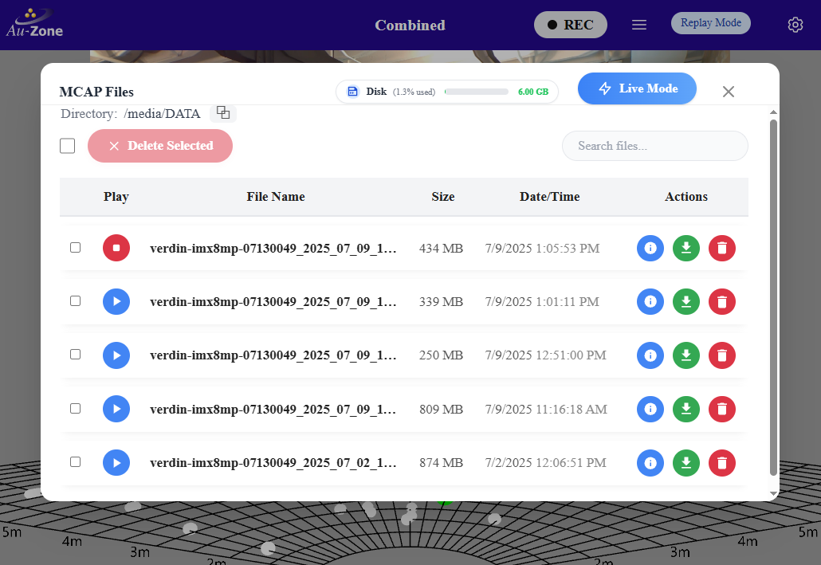The width and height of the screenshot is (821, 565).
Task: Click the Replay Mode pill
Action: 711,23
